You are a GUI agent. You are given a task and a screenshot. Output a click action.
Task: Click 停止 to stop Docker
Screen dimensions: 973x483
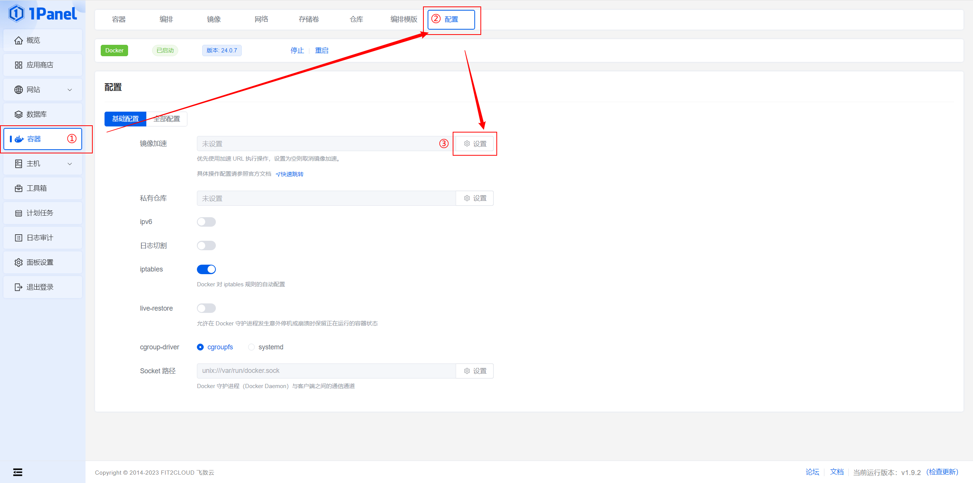click(297, 51)
